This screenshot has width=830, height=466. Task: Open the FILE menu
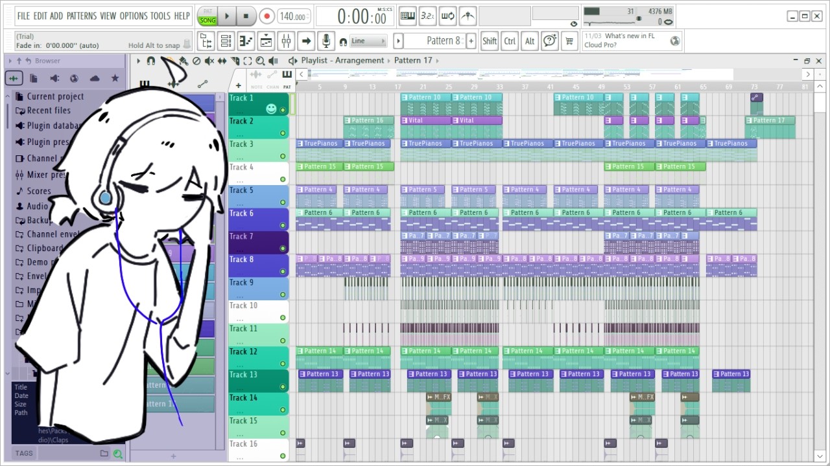(23, 16)
